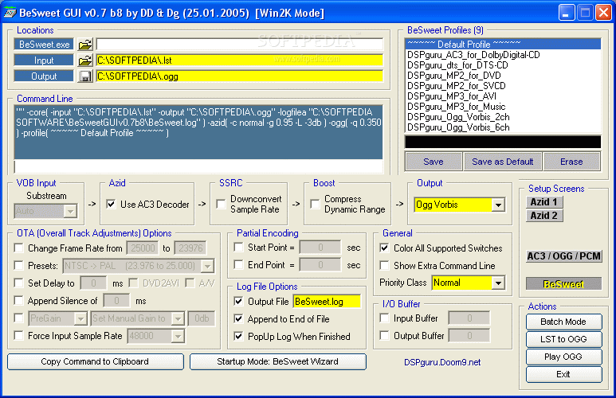Click the Output save disk icon
Image resolution: width=616 pixels, height=398 pixels.
(x=84, y=76)
